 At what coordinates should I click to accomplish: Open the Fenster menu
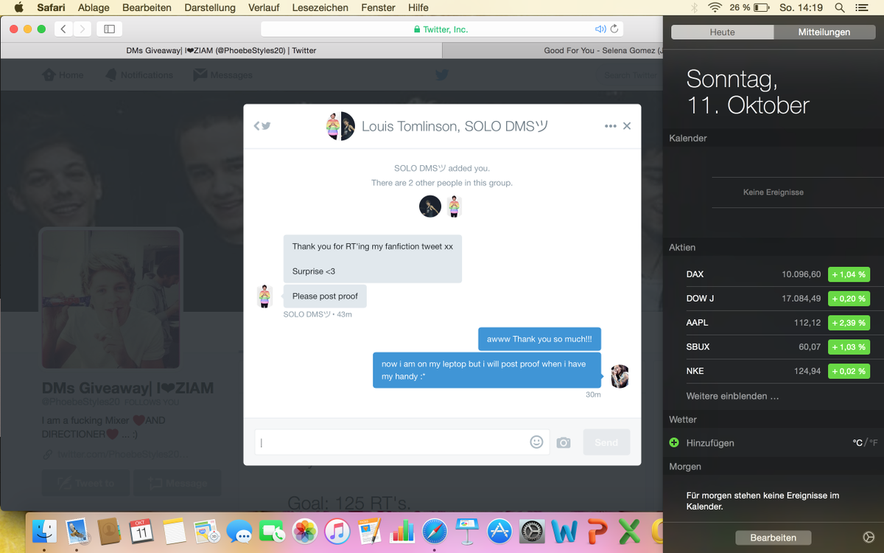[x=378, y=7]
